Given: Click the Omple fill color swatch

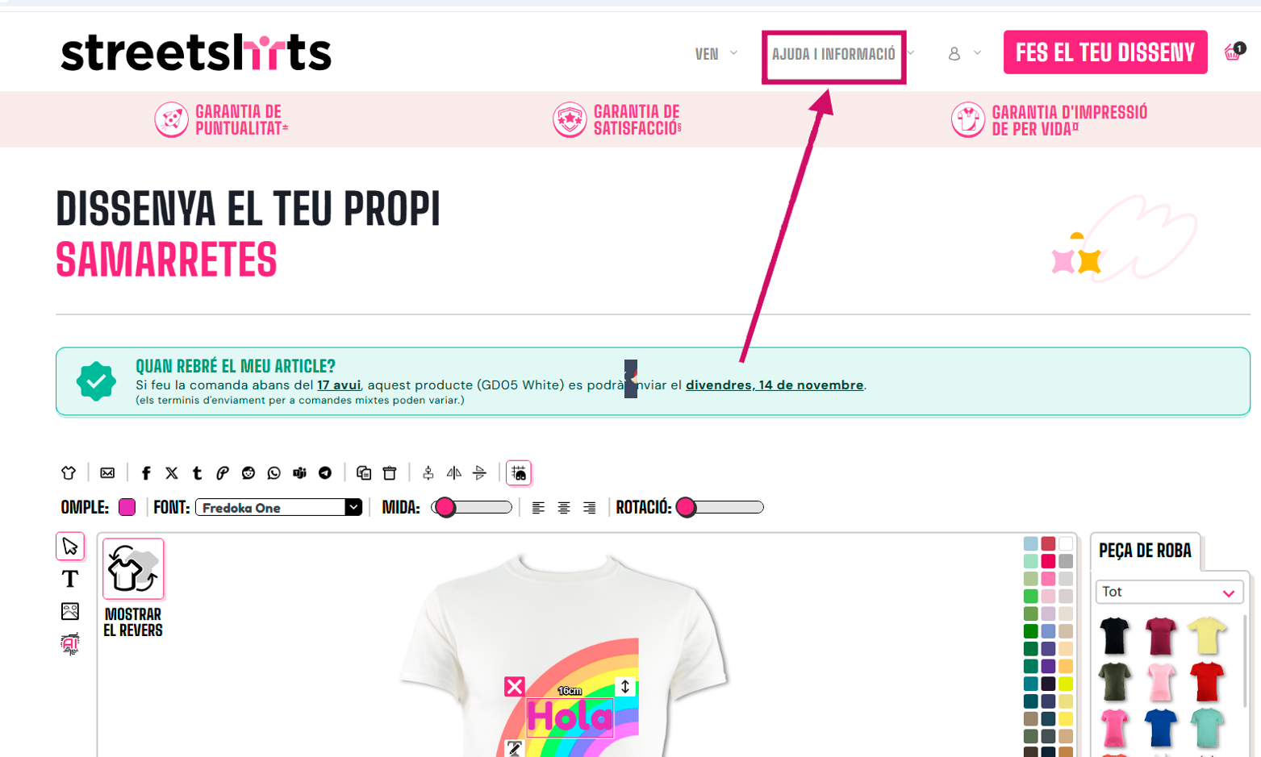Looking at the screenshot, I should [x=127, y=507].
